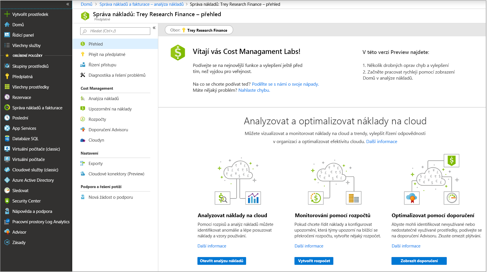Image resolution: width=487 pixels, height=272 pixels.
Task: Click the Všechny prostředky grid icon
Action: 7,87
